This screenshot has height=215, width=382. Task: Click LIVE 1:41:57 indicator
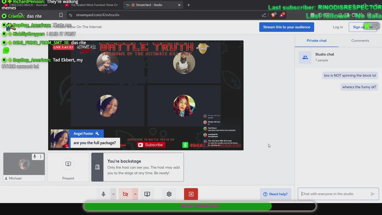(63, 47)
